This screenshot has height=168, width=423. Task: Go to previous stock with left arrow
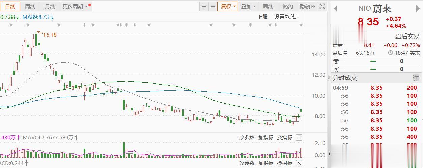(x=335, y=9)
